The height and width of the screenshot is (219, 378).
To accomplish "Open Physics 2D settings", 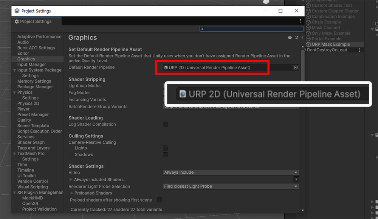I will (28, 103).
